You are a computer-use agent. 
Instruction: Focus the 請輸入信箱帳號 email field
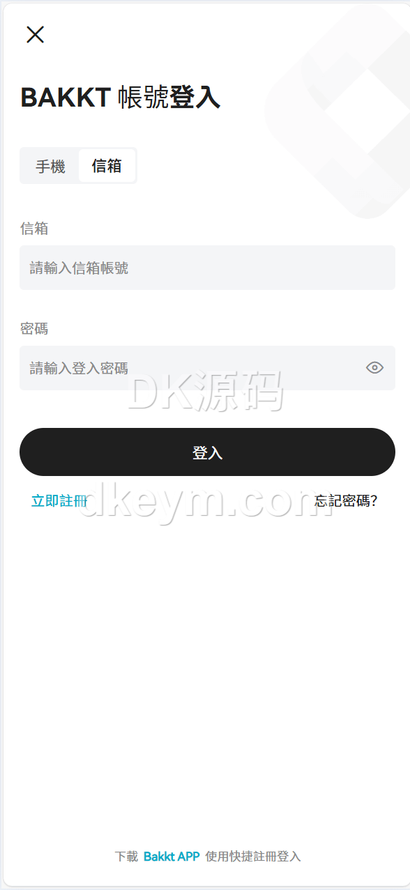pos(207,268)
